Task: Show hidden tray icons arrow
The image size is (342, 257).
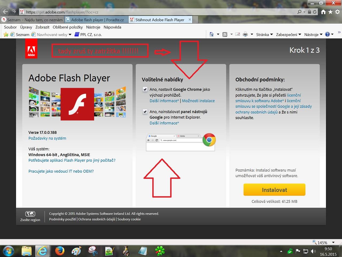Action: pyautogui.click(x=281, y=251)
